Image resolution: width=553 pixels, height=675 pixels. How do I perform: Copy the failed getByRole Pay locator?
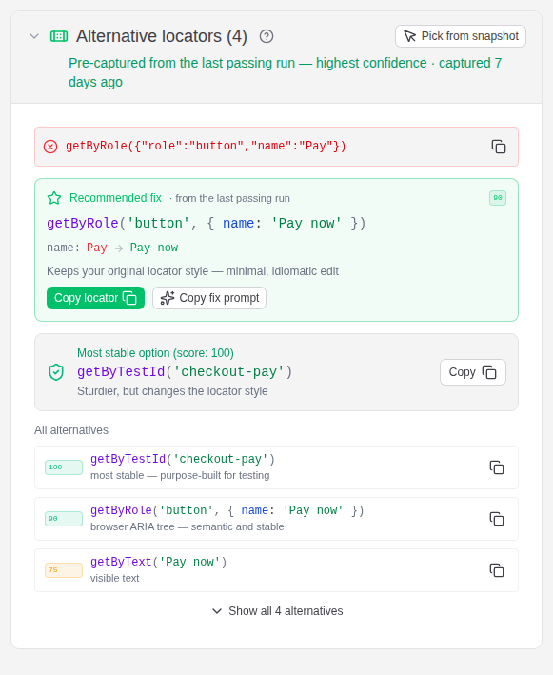click(x=499, y=147)
